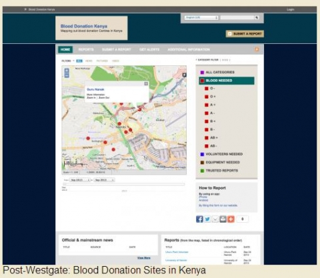The width and height of the screenshot is (320, 278).
Task: Click Zoom In in the popup
Action: coord(91,98)
